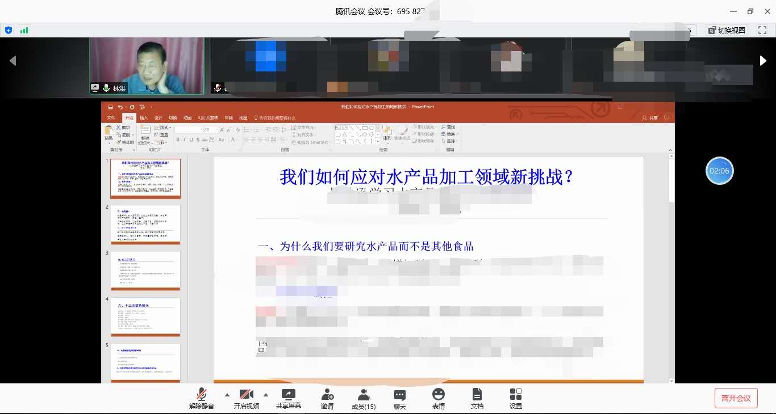Screen dimensions: 776x414
Task: Turn on camera with 开启视频
Action: pos(246,395)
